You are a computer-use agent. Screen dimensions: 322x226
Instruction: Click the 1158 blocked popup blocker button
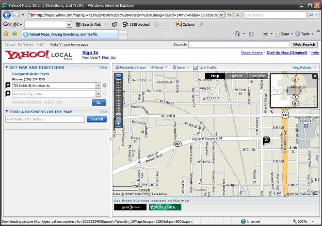(136, 24)
